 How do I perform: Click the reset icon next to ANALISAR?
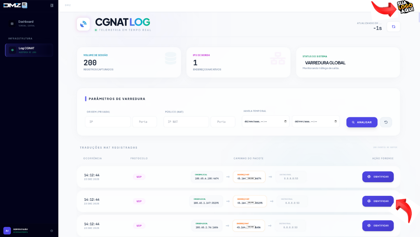point(386,122)
